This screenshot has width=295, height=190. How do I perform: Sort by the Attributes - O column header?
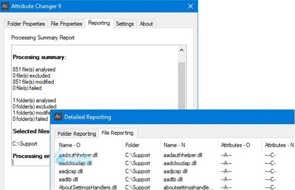236,145
